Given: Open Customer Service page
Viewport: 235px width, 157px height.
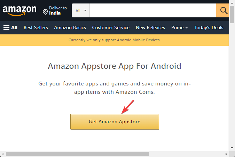Looking at the screenshot, I should [x=111, y=27].
